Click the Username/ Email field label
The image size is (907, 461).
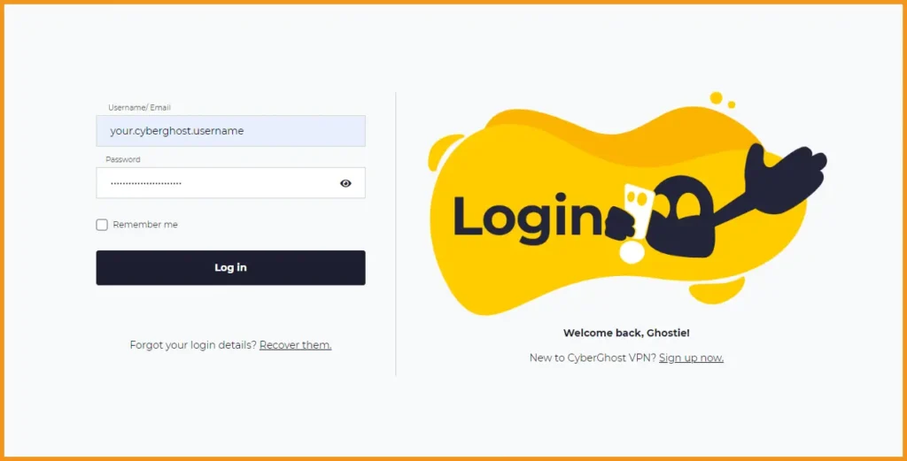139,107
